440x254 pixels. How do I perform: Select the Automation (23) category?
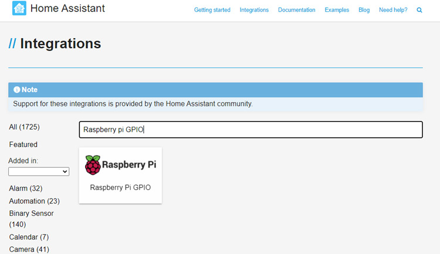point(34,201)
